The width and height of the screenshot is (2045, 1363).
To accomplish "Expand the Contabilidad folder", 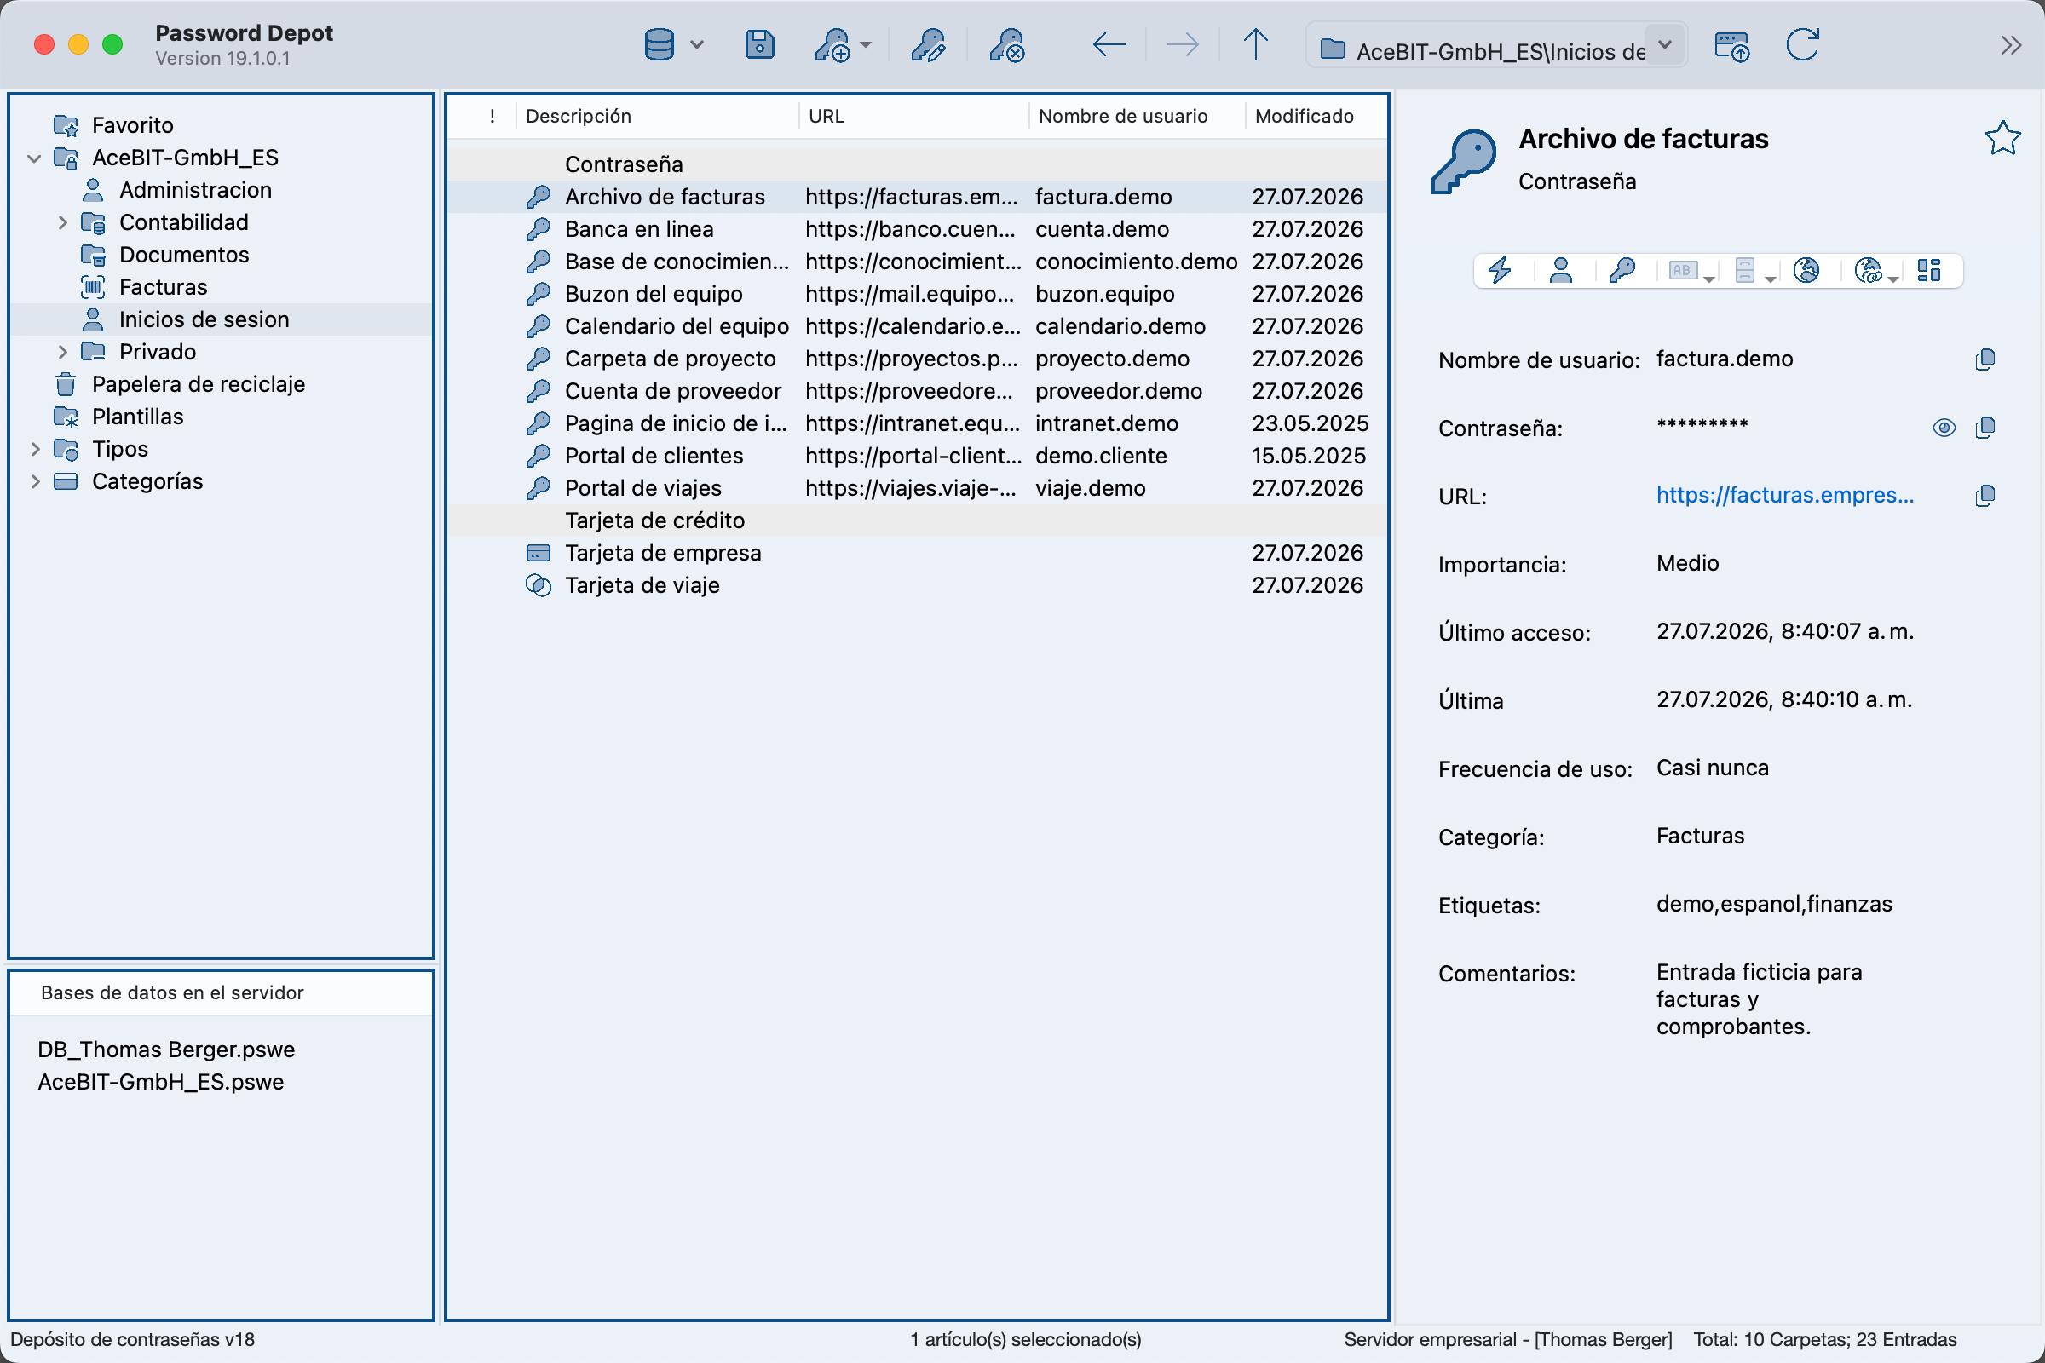I will tap(62, 222).
